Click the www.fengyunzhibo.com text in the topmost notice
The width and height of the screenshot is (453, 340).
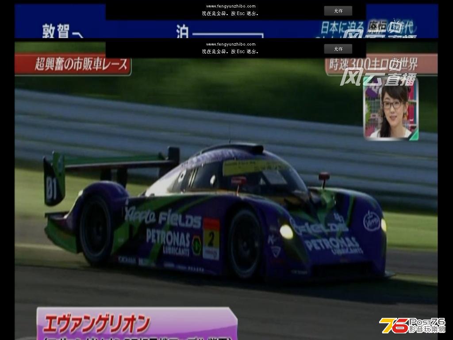click(x=231, y=6)
